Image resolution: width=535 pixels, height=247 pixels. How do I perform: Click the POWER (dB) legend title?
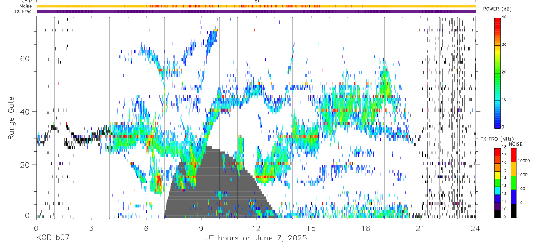tap(497, 9)
